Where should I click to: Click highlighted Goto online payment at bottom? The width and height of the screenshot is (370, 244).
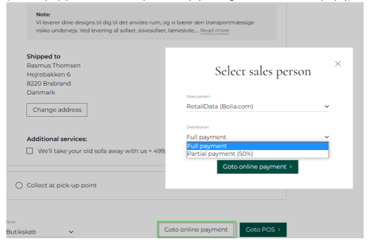pos(196,230)
